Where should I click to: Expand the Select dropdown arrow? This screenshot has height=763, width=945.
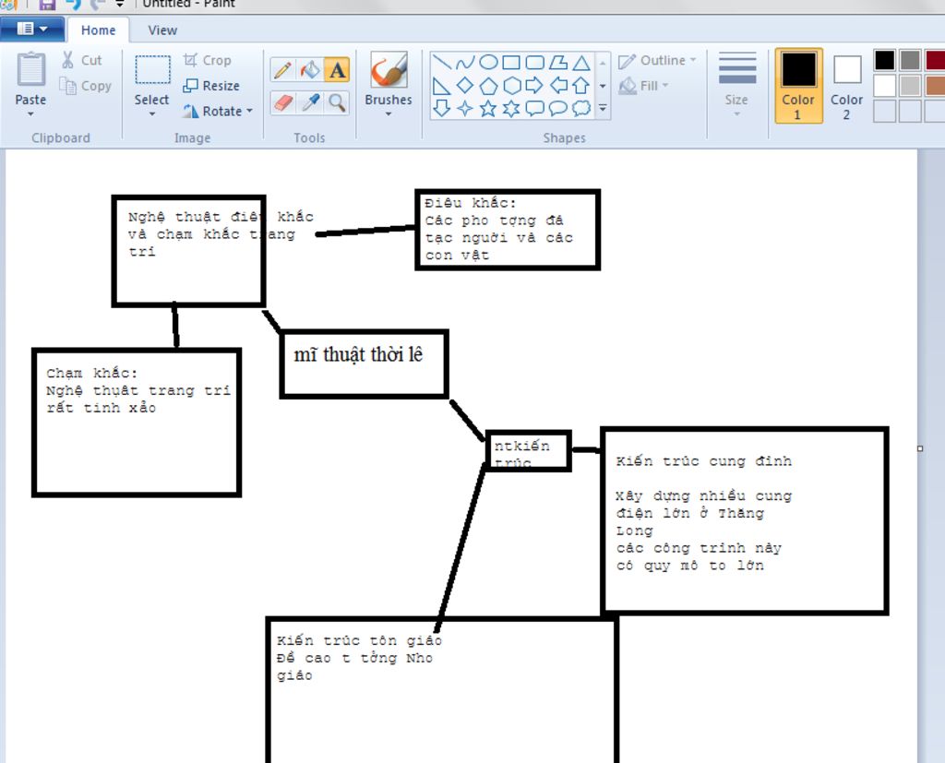[152, 113]
